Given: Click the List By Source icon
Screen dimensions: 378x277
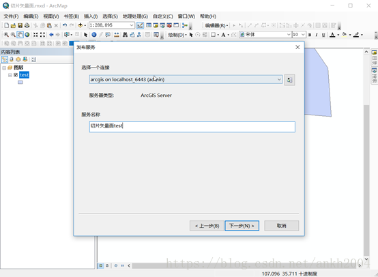Looking at the screenshot, I should [12, 59].
